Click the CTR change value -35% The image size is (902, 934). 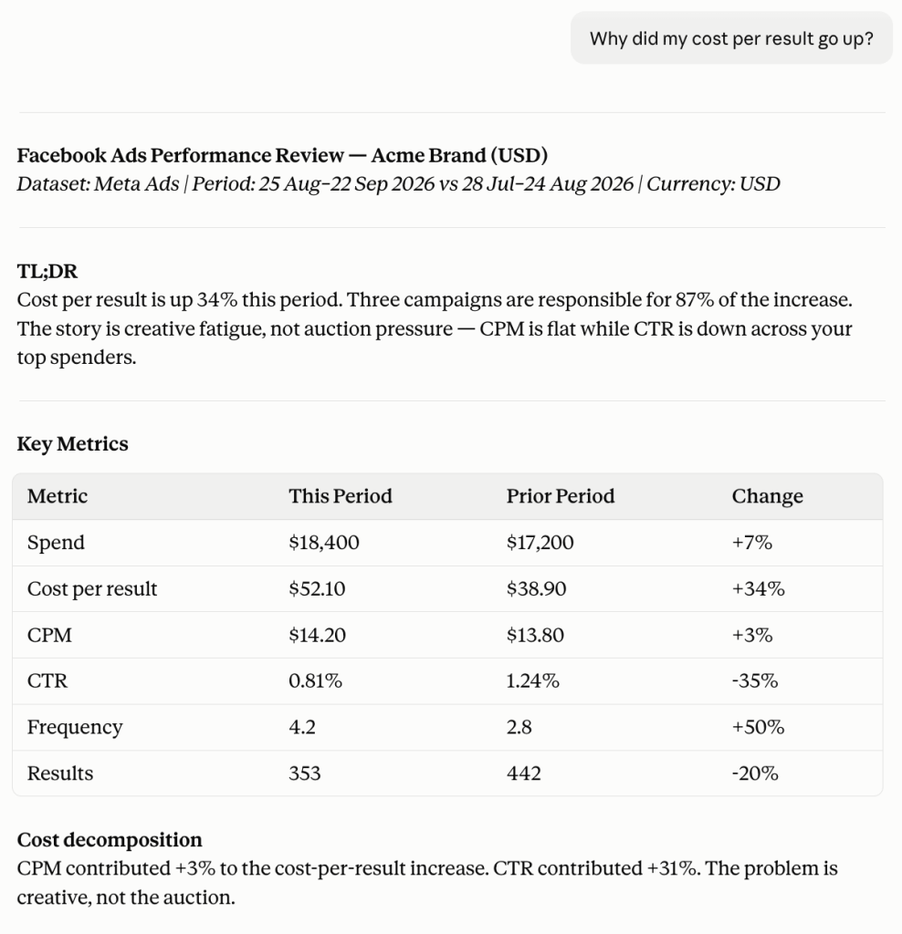point(755,680)
